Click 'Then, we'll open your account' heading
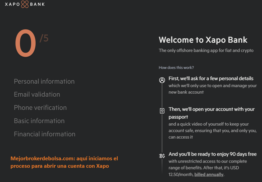Screen dimensions: 262x182 click(212, 113)
